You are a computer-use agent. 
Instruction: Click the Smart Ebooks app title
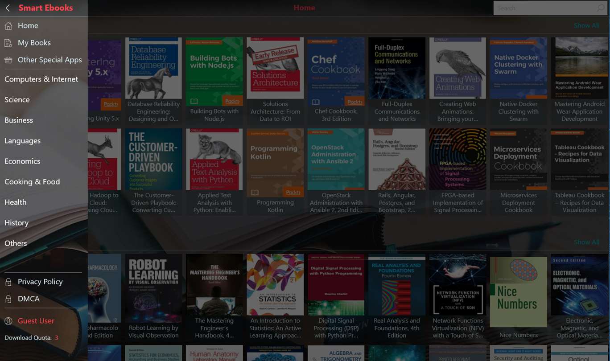pyautogui.click(x=45, y=8)
